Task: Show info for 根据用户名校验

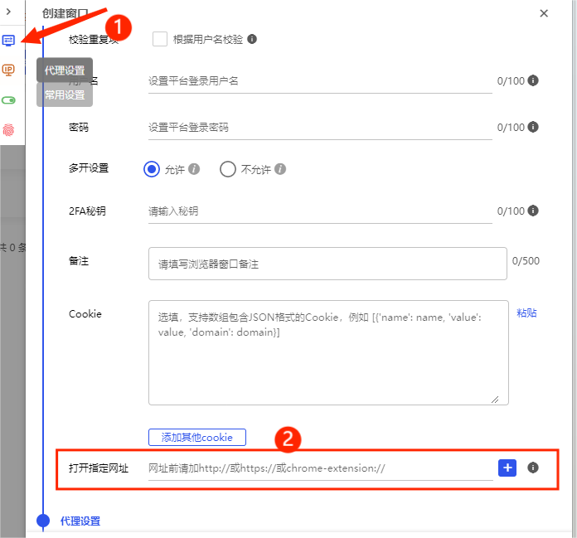Action: 252,39
